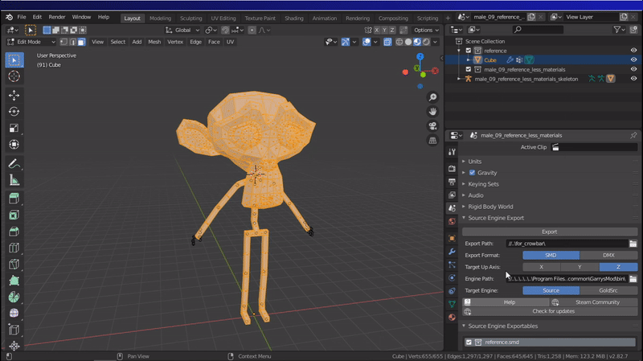Viewport: 643px width, 361px height.
Task: Switch to face select mode
Action: point(81,42)
